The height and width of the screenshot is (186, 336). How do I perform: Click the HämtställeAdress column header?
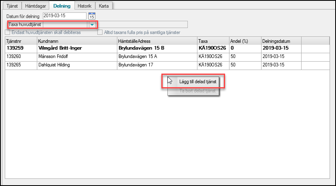[x=157, y=41]
